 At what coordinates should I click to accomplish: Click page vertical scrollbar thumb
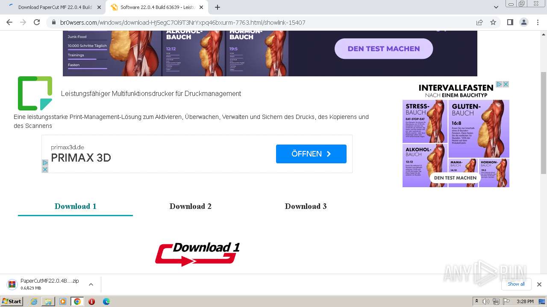click(544, 123)
